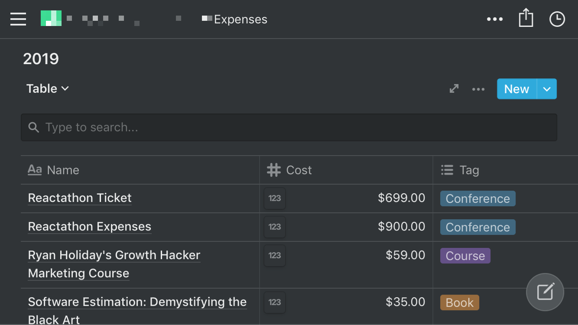Tap the floating compose new page button
Viewport: 578px width, 325px height.
pos(545,292)
